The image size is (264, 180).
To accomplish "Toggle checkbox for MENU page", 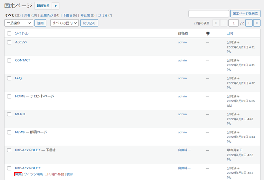I will click(9, 115).
